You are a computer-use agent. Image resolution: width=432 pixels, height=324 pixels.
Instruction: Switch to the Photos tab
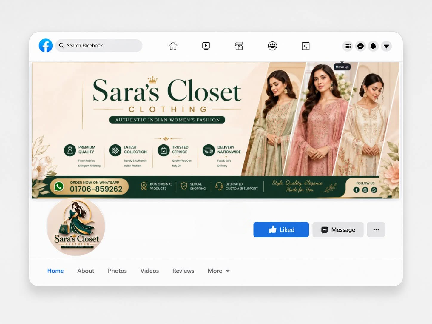click(117, 271)
